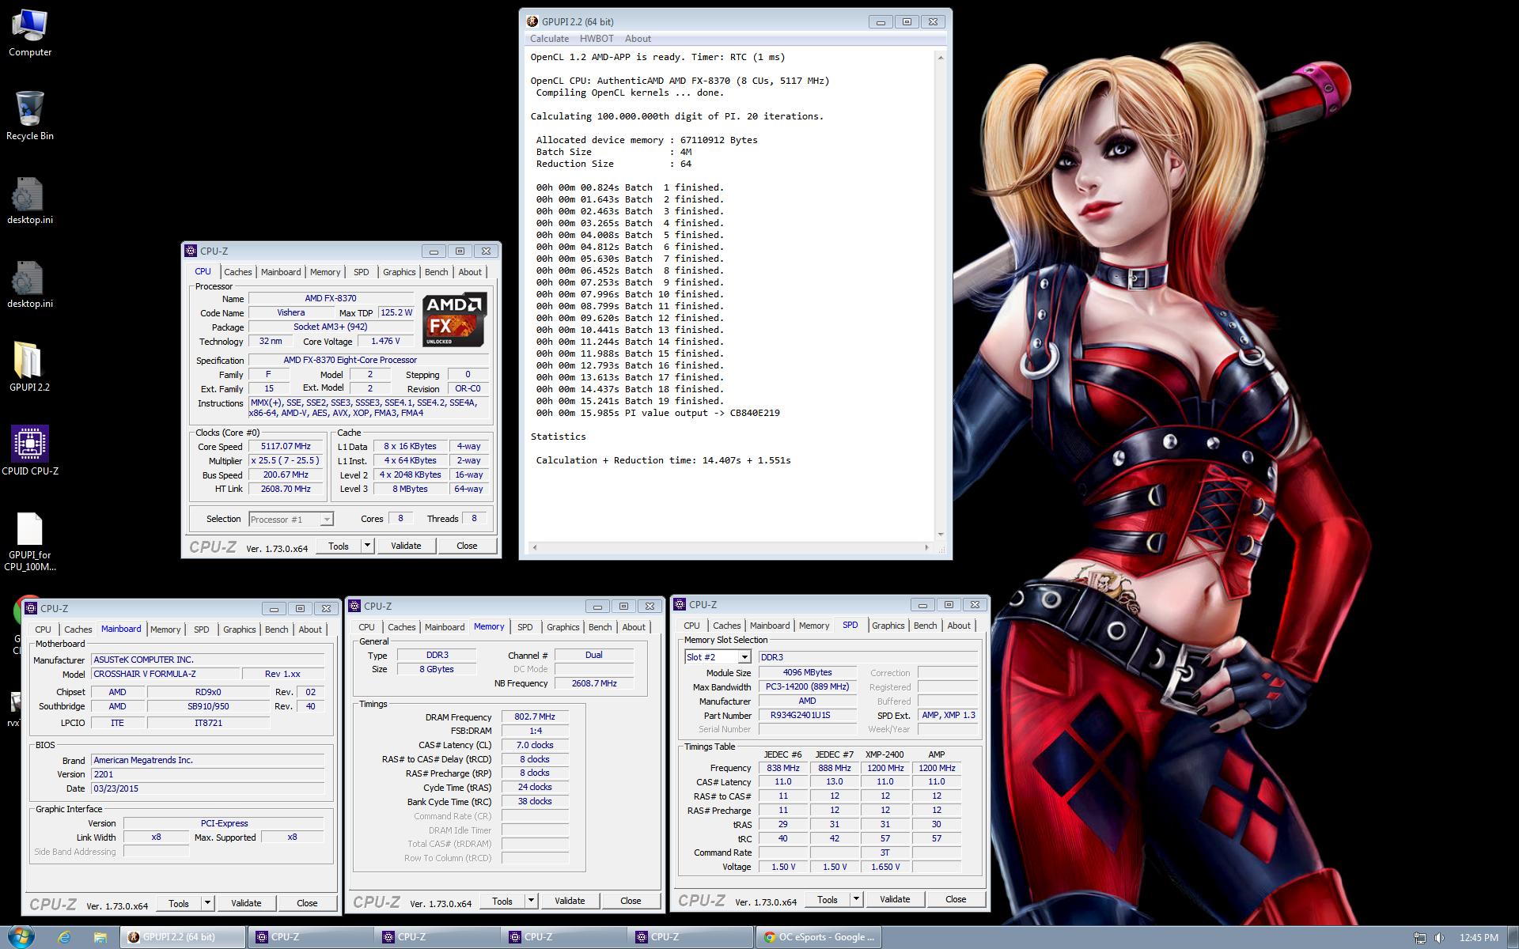Select the GPUPI 2.2 folder icon
1519x949 pixels.
point(29,368)
